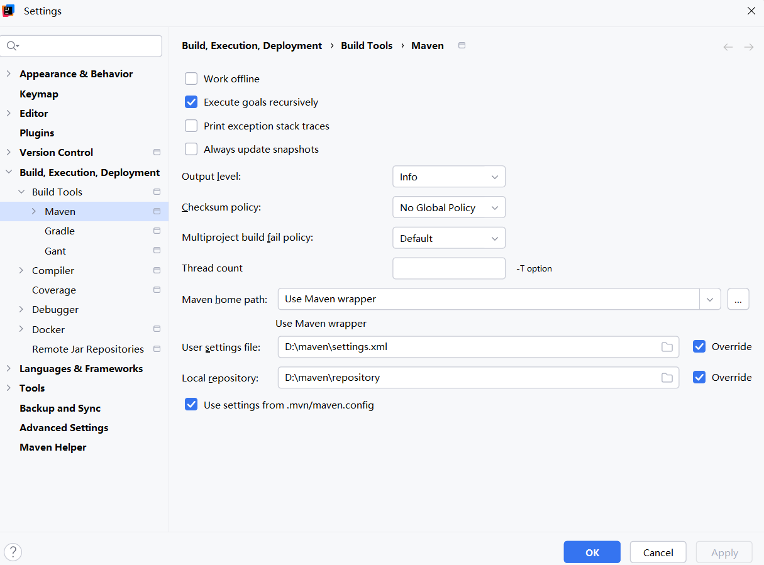Image resolution: width=764 pixels, height=565 pixels.
Task: Expand the Docker node
Action: [21, 329]
